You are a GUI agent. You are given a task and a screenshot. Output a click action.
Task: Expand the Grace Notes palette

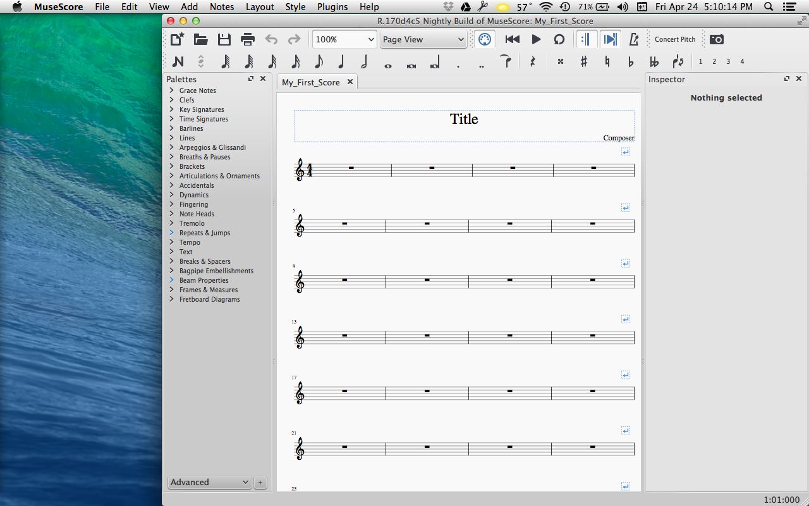[171, 90]
